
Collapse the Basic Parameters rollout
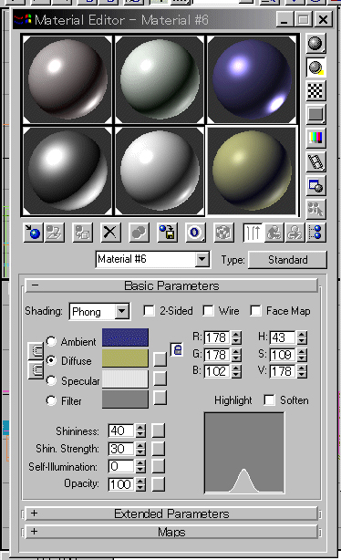[171, 285]
